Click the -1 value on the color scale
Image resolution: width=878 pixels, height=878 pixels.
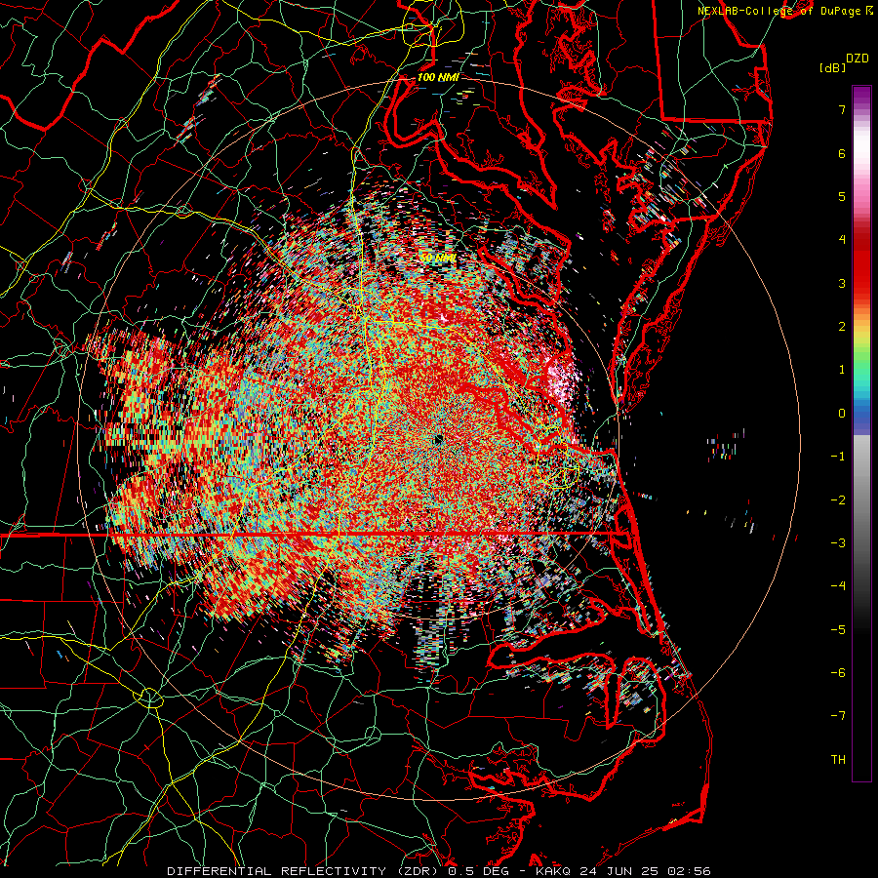tap(838, 457)
